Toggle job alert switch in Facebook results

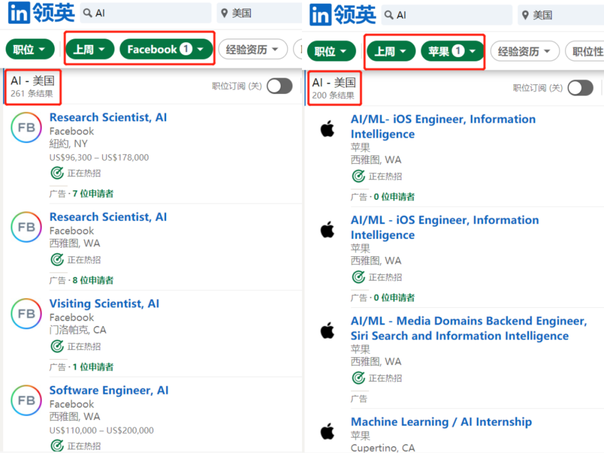tap(280, 86)
